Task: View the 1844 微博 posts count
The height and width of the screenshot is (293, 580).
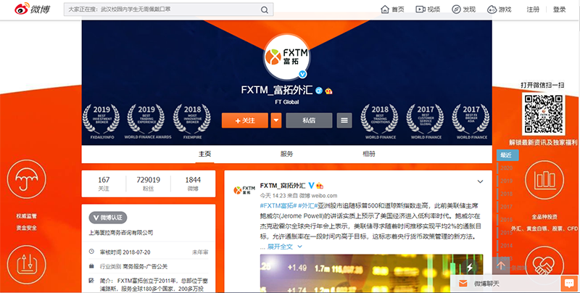Action: coord(193,184)
